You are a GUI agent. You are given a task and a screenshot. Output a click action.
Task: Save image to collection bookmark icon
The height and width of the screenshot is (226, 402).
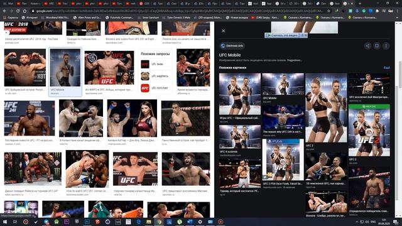(377, 46)
